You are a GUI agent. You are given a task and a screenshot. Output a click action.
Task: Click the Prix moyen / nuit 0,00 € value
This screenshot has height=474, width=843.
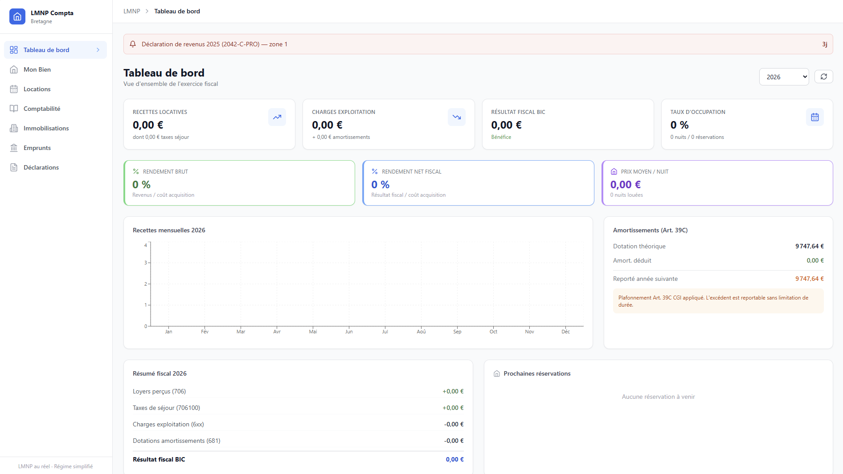(x=626, y=185)
